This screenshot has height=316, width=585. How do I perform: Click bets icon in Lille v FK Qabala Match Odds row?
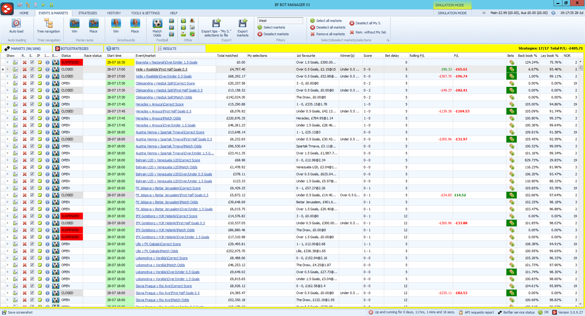pyautogui.click(x=511, y=251)
